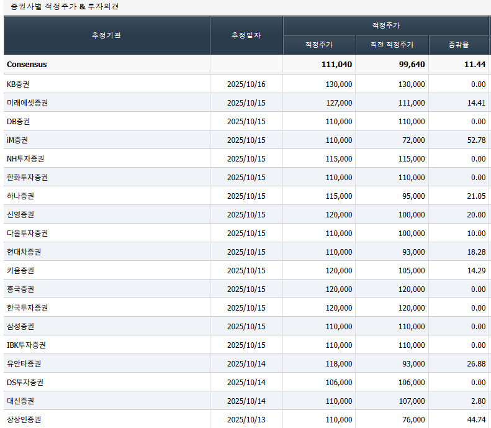Click the 118,000 target price cell
The width and height of the screenshot is (491, 428).
point(339,364)
